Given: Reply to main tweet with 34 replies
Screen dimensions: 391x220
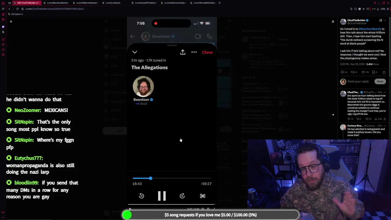Looking at the screenshot, I should point(344,72).
